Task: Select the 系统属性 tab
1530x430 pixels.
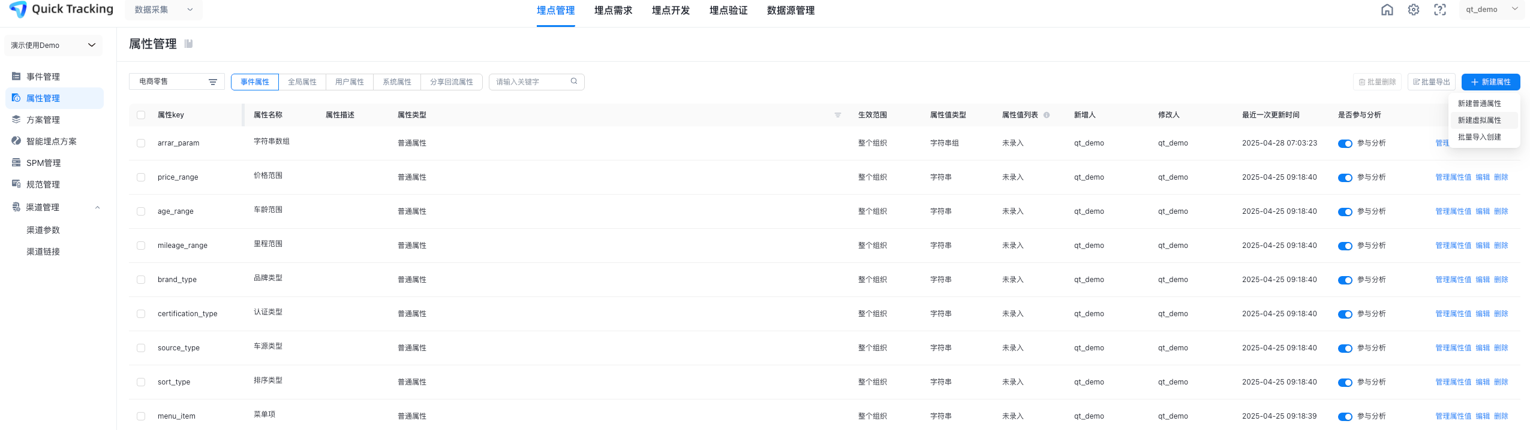Action: (x=397, y=81)
